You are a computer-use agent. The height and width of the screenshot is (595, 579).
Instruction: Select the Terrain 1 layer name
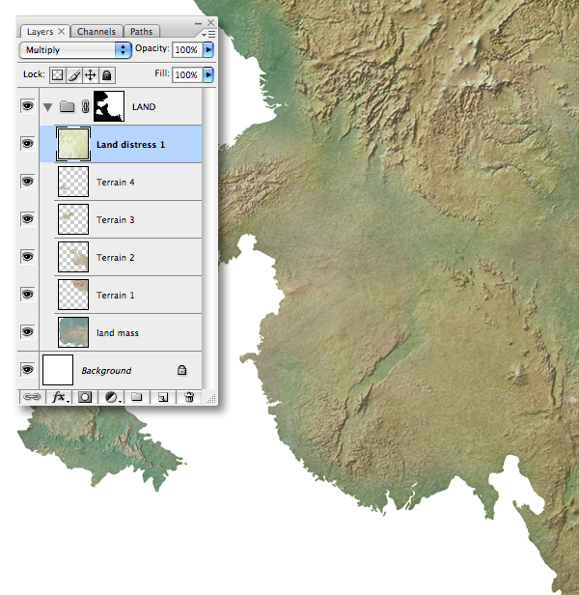(115, 296)
